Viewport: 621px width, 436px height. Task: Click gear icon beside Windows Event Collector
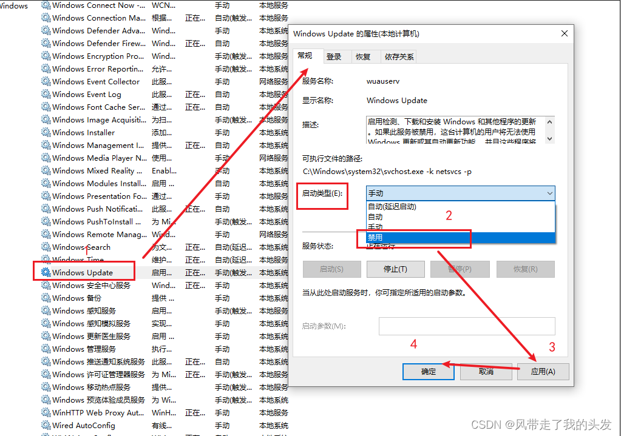tap(46, 81)
